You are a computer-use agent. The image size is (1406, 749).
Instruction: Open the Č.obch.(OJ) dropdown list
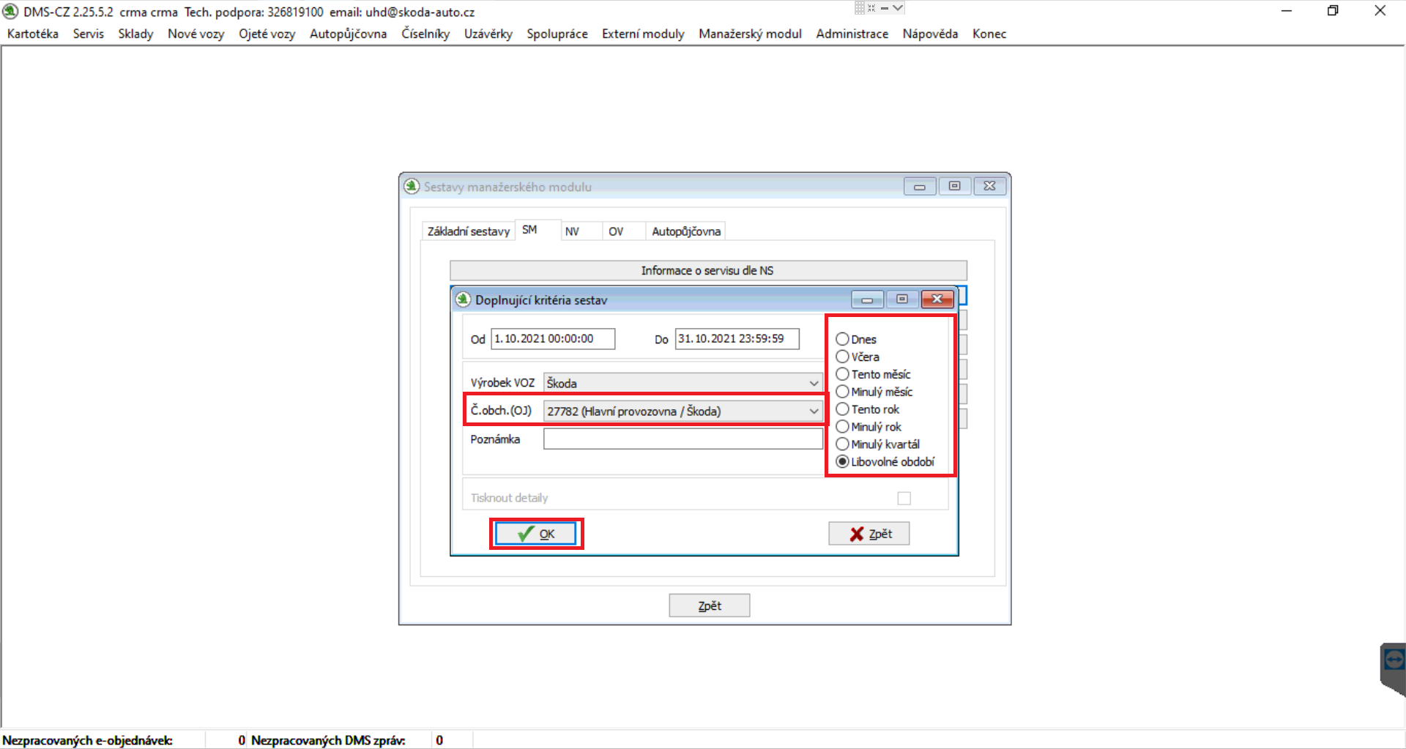pos(814,411)
